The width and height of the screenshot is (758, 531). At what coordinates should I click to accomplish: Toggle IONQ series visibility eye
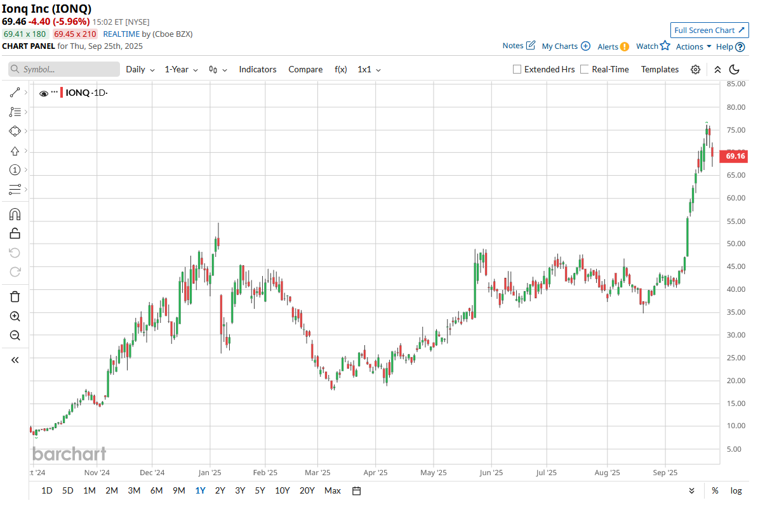44,93
